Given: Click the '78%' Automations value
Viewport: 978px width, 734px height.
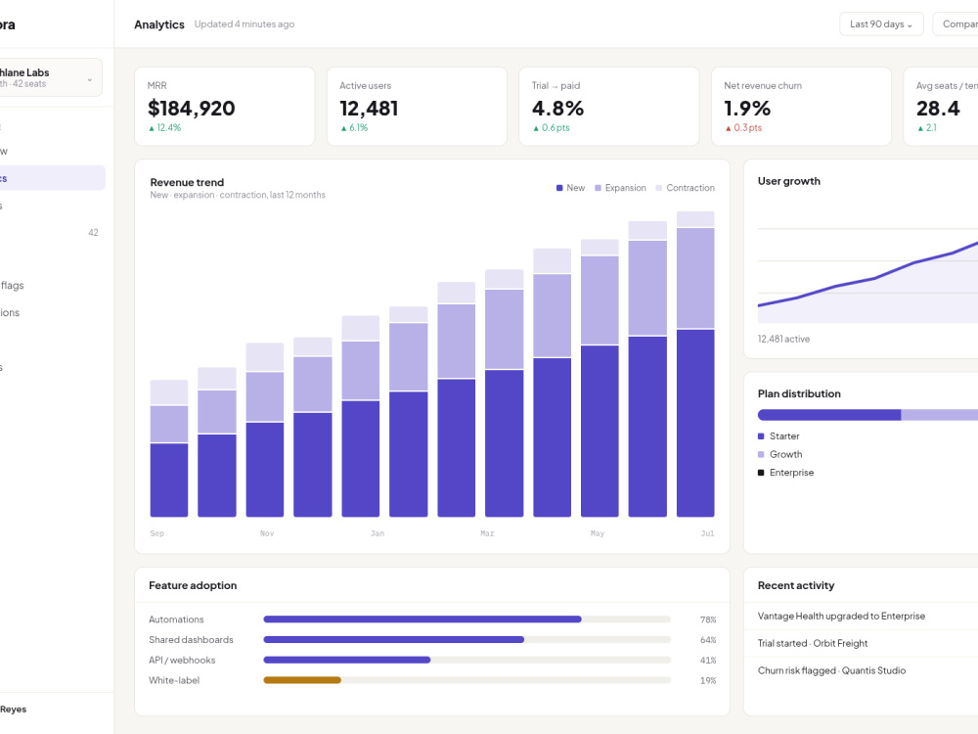Looking at the screenshot, I should pyautogui.click(x=708, y=619).
